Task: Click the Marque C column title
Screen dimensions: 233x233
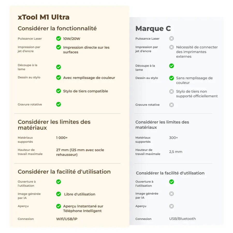Action: click(153, 28)
